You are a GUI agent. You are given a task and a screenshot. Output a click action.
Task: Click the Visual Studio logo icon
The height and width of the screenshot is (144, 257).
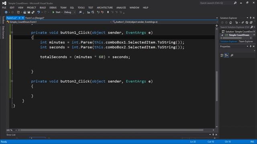tap(4, 3)
